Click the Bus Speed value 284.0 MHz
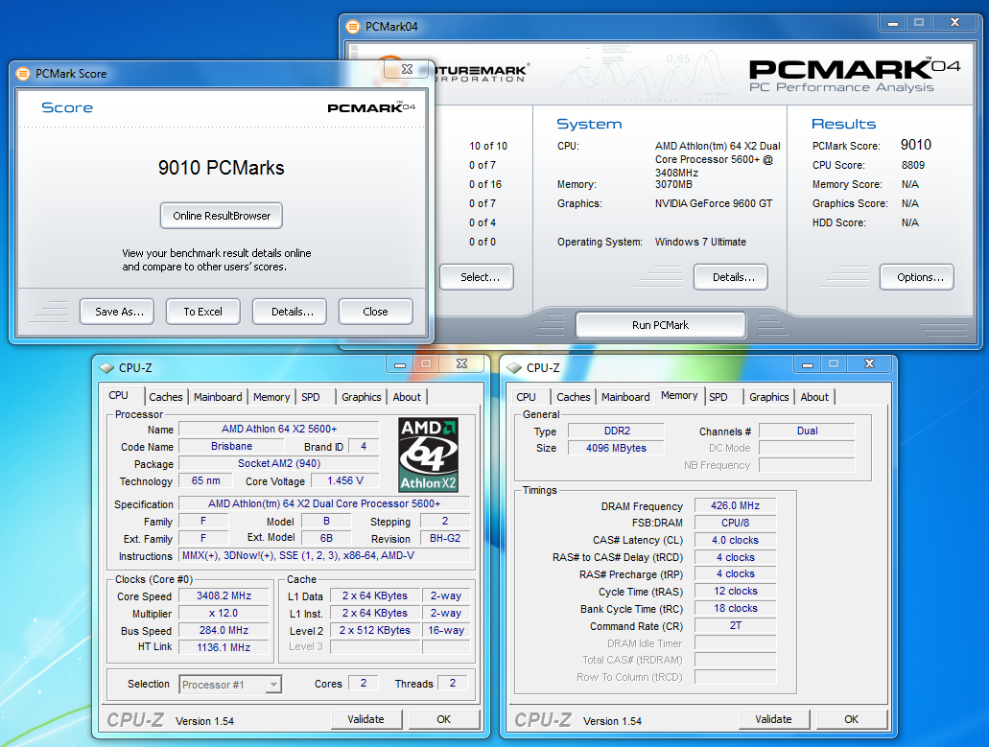The width and height of the screenshot is (989, 747). click(x=224, y=630)
